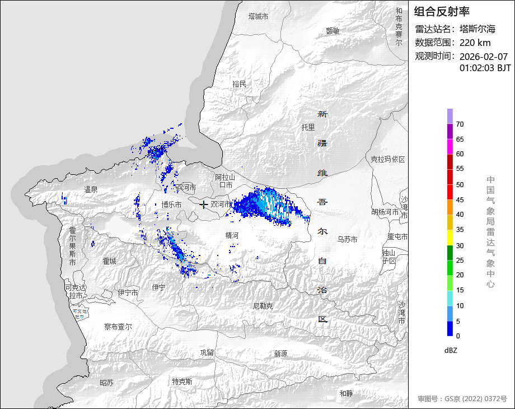Click the echo cluster north of 温泉 border

(x=157, y=152)
